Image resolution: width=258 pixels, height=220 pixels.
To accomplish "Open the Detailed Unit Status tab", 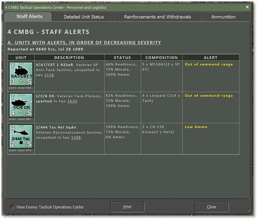I will point(84,17).
